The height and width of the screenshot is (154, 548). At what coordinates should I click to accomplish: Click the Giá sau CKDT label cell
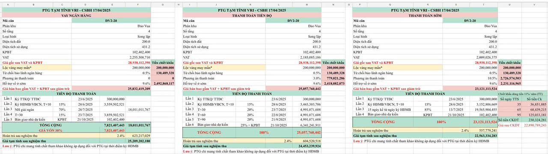point(509,125)
